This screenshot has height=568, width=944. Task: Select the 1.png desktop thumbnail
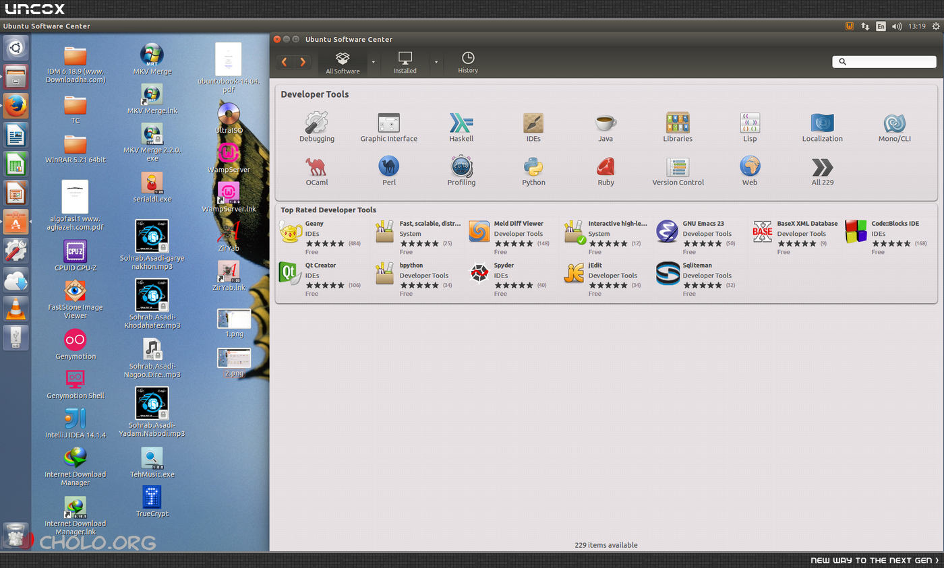click(x=234, y=323)
